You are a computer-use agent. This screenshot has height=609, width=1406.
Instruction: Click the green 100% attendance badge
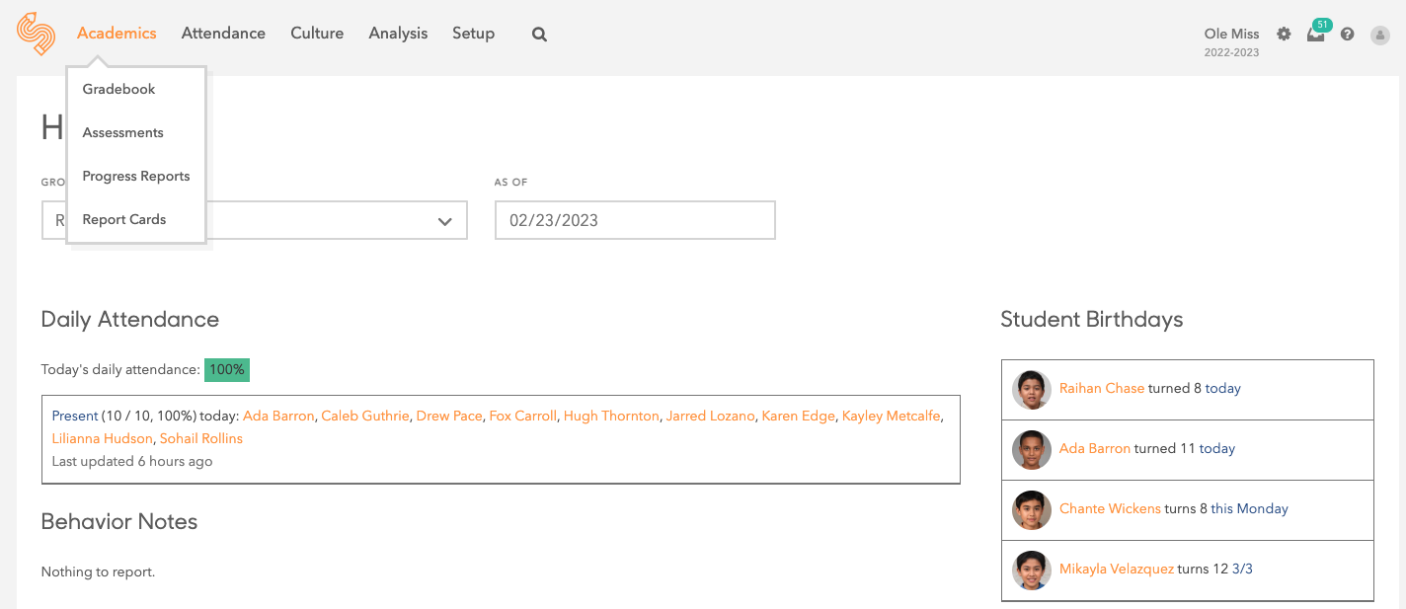pos(227,370)
